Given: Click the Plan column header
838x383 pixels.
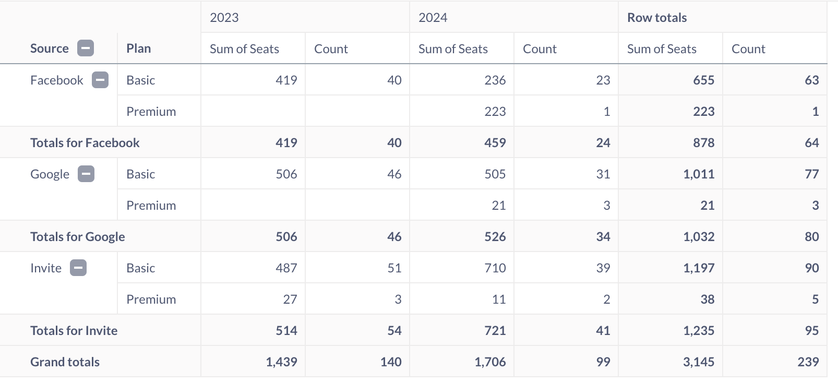Looking at the screenshot, I should pyautogui.click(x=139, y=49).
